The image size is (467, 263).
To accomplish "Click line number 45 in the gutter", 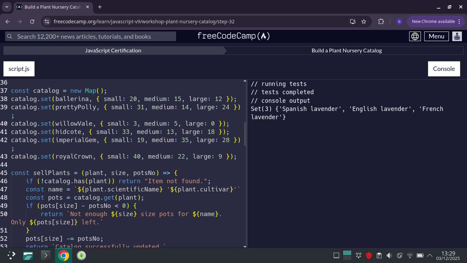I will tap(4, 173).
